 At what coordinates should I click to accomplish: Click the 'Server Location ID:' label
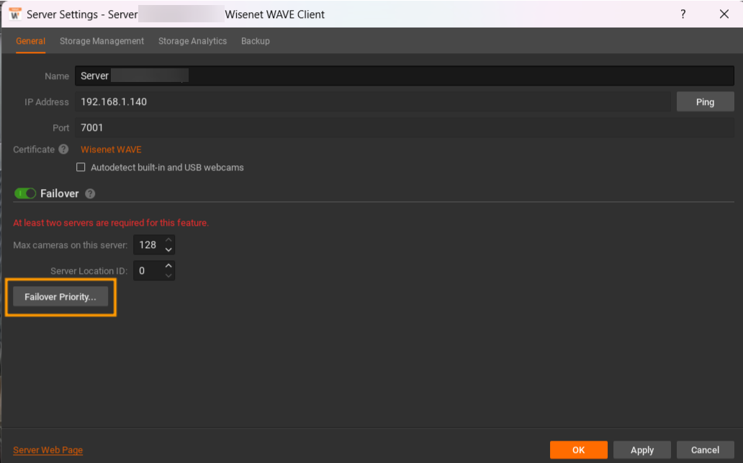89,271
